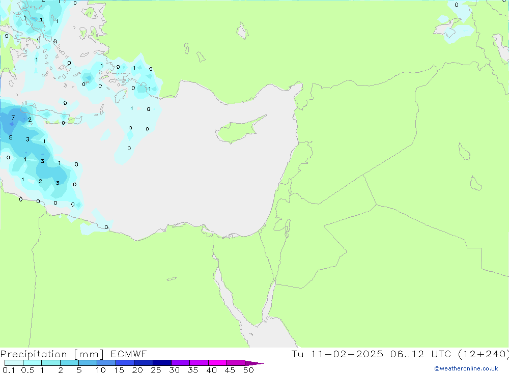This screenshot has height=373, width=509.
Task: Click the 0.5 legend scale label
Action: click(27, 370)
